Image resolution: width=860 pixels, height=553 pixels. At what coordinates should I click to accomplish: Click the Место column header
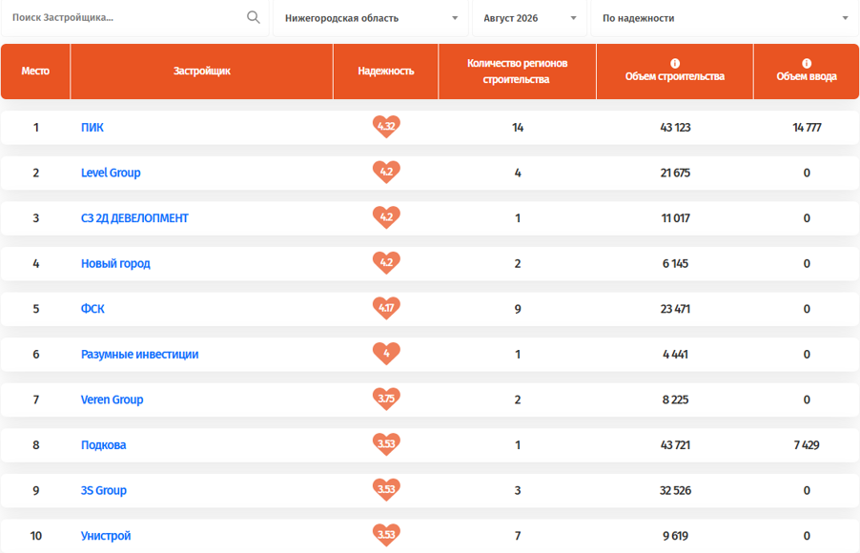(x=35, y=72)
